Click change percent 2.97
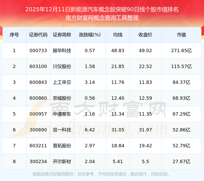204x181 pixels. pyautogui.click(x=90, y=146)
